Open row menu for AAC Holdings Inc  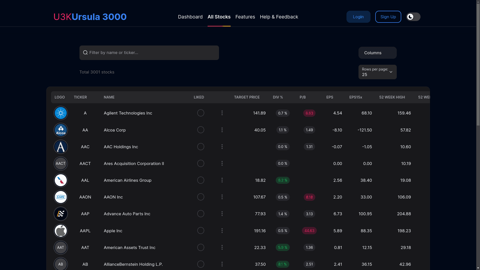pyautogui.click(x=222, y=147)
